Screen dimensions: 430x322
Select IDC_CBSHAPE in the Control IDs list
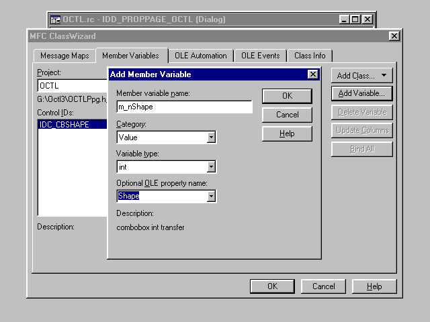point(64,124)
